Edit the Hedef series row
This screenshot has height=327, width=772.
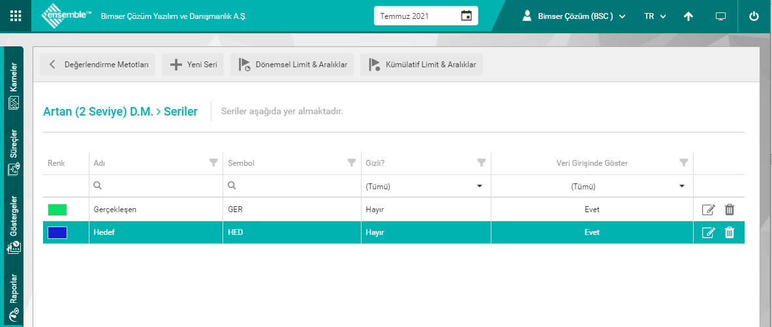[x=708, y=232]
